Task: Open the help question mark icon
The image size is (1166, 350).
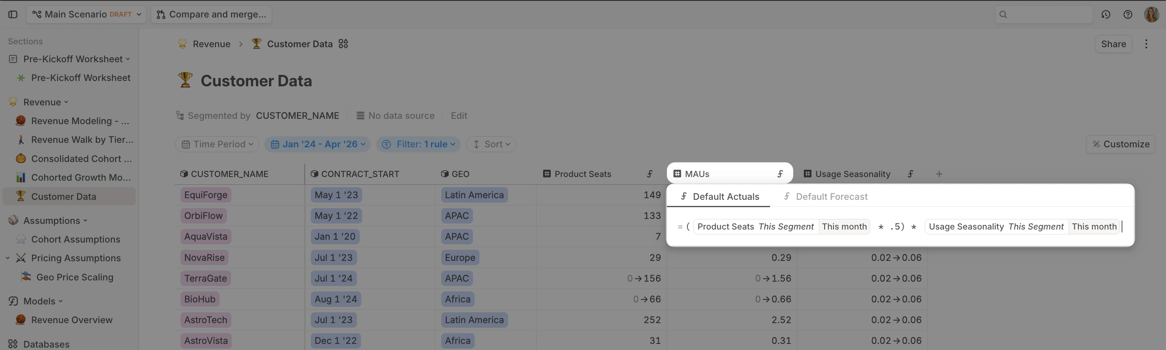Action: click(x=1128, y=15)
